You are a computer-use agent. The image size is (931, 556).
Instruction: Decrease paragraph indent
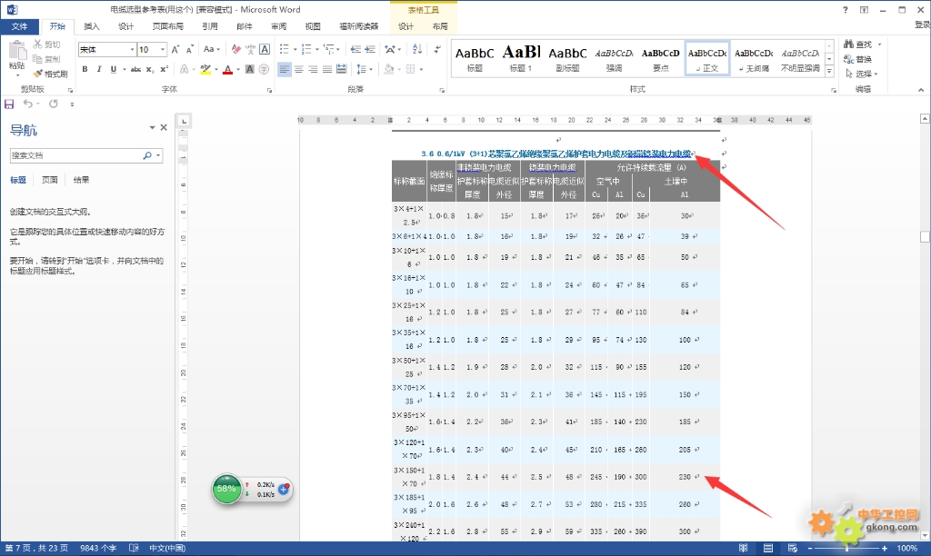pyautogui.click(x=355, y=49)
